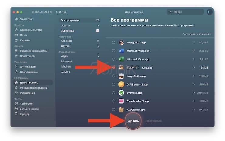
Task: Select the CleanMyMac X.app checkbox
Action: point(113,101)
